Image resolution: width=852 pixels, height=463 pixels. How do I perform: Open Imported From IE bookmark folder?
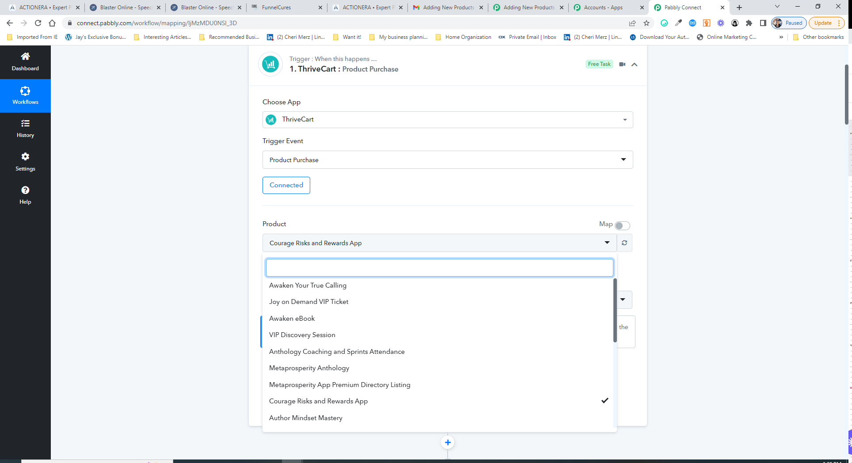point(32,37)
